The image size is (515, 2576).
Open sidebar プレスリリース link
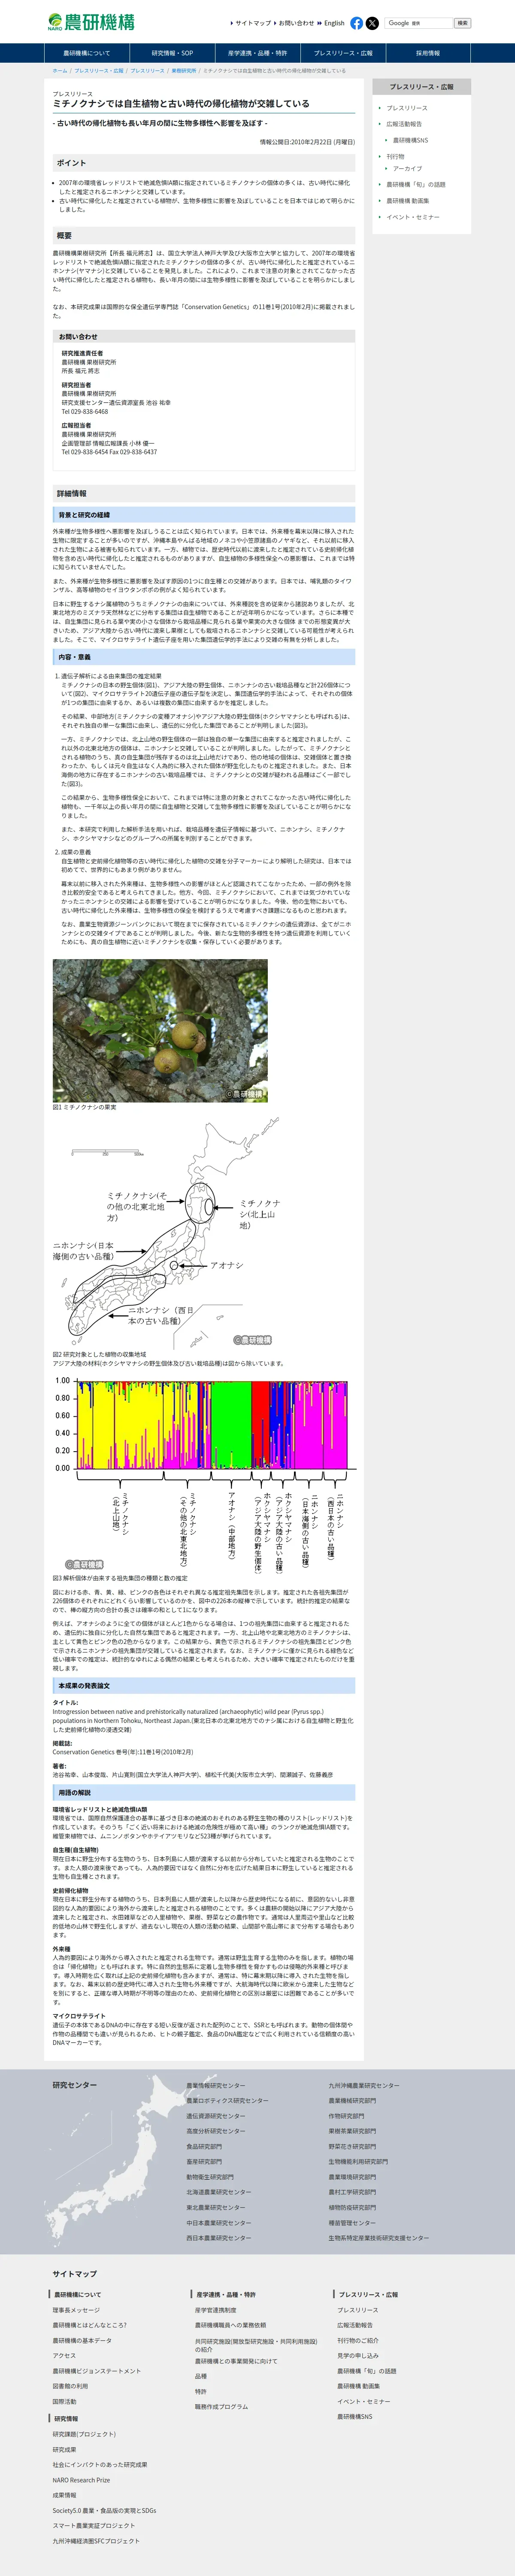(x=407, y=108)
